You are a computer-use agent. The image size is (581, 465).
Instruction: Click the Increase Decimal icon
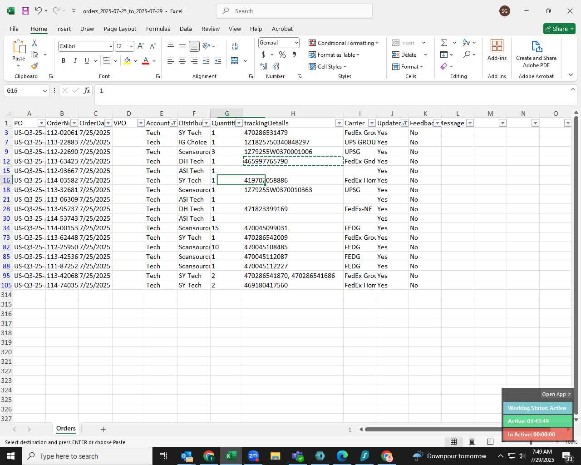(264, 66)
